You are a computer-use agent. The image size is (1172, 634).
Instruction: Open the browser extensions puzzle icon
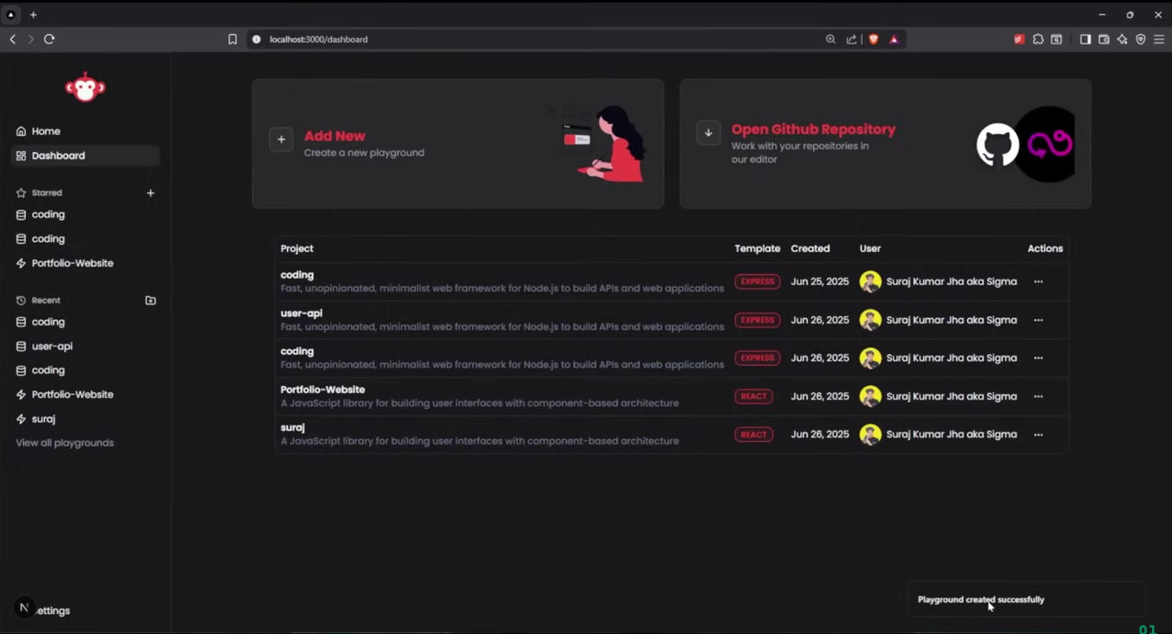1038,39
